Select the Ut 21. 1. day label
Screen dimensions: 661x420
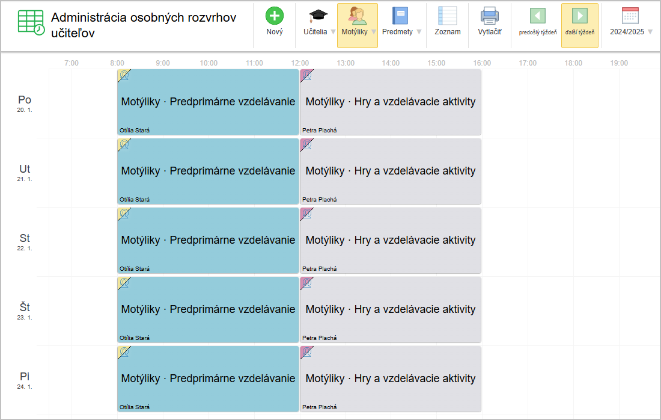[25, 172]
